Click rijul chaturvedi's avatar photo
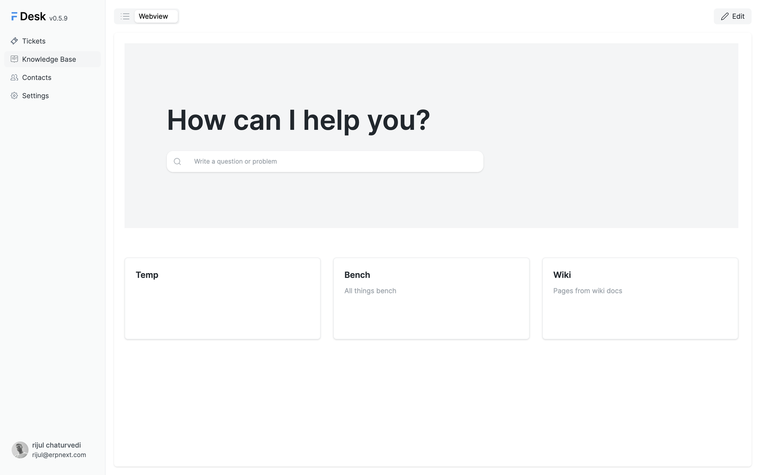This screenshot has height=475, width=760. tap(20, 450)
